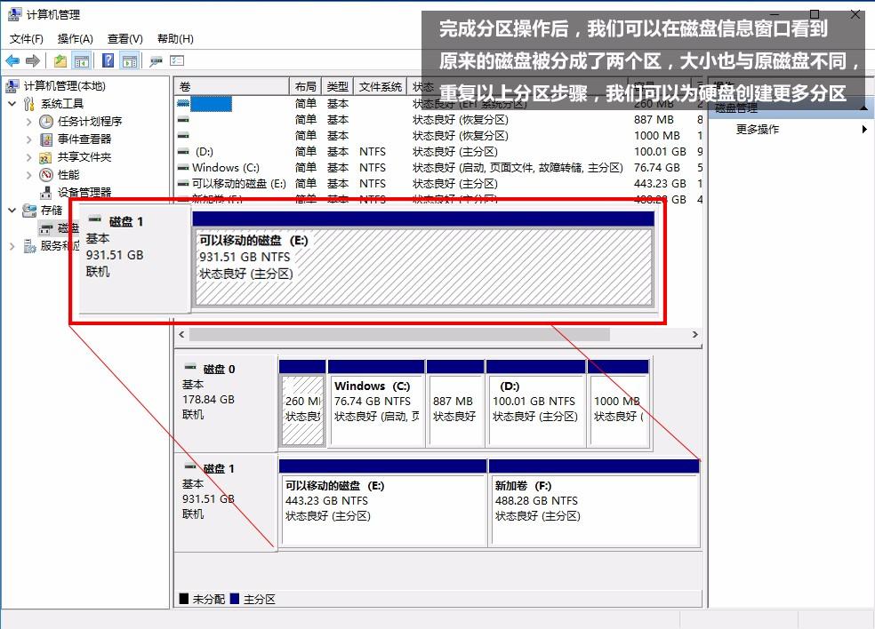Viewport: 875px width, 629px height.
Task: Click the blue Help question mark icon
Action: (108, 60)
